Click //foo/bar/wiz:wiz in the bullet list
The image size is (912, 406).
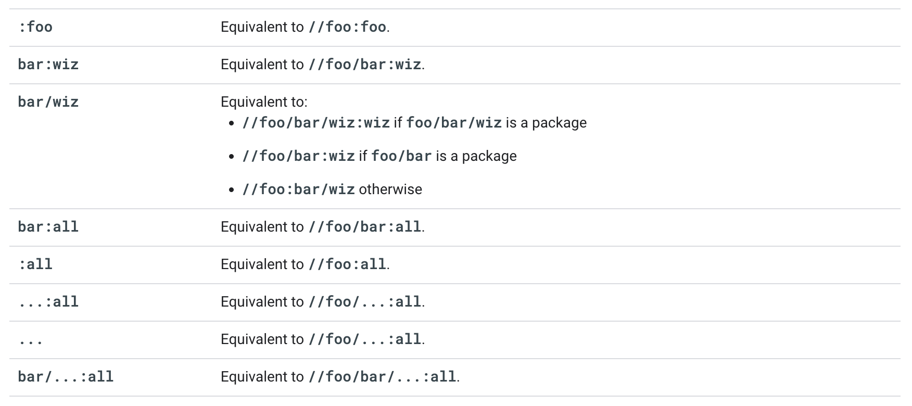coord(316,123)
